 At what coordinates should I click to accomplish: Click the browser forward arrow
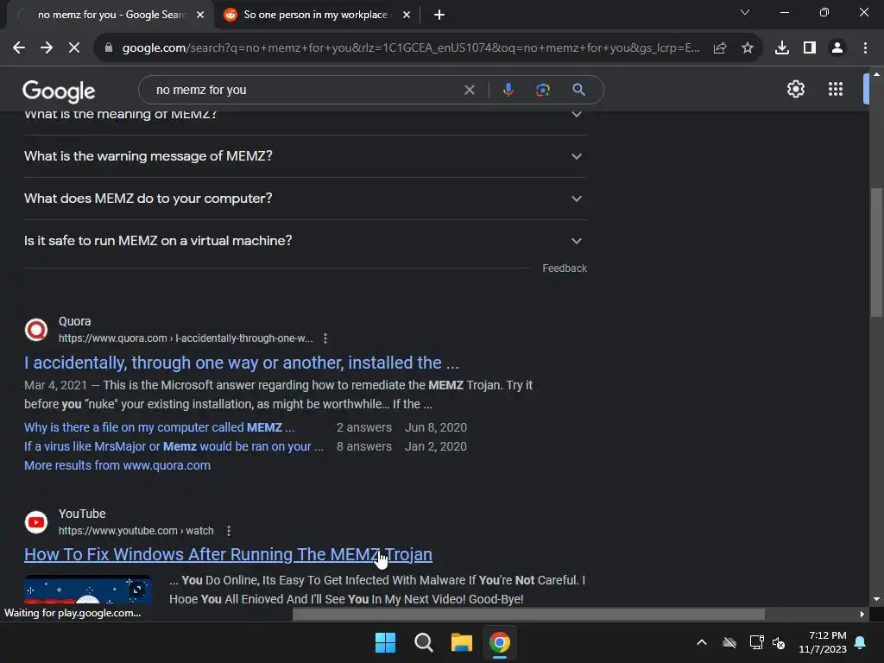(47, 48)
